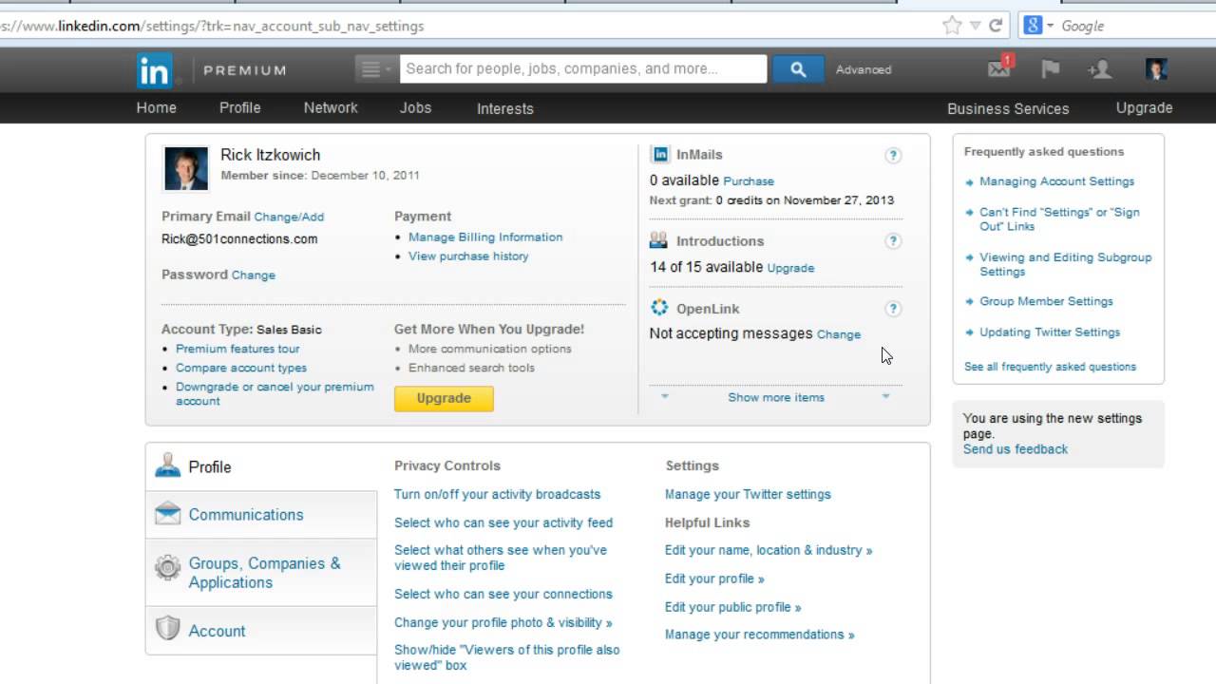
Task: Click the Introductions people icon
Action: 658,240
